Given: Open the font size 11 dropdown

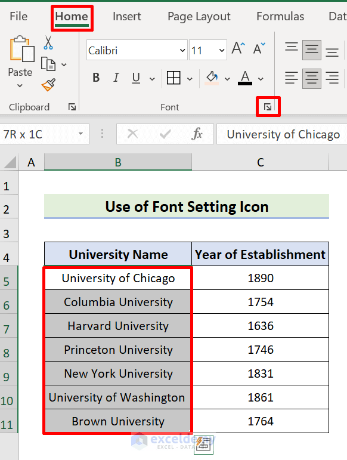Looking at the screenshot, I should pos(222,50).
